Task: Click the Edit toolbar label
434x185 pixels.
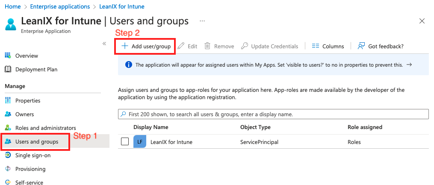Action: (192, 46)
